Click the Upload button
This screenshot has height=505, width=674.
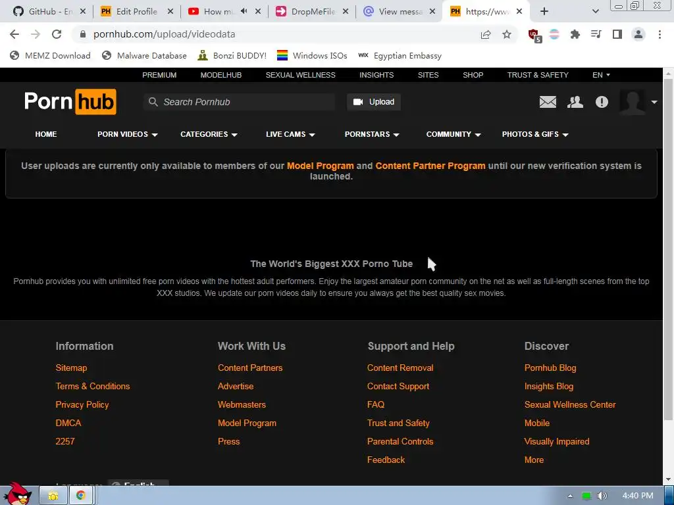(x=374, y=102)
